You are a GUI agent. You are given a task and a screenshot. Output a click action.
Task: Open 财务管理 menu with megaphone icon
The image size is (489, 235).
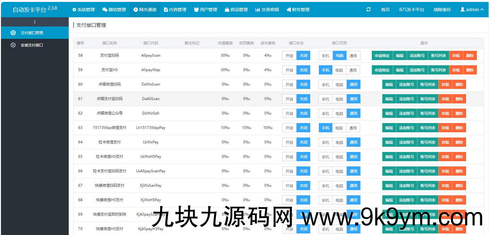point(297,10)
